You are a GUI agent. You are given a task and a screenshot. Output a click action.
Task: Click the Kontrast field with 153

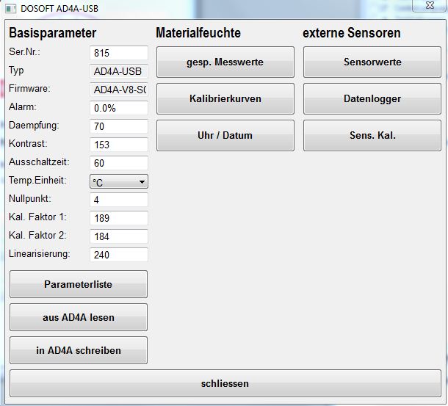point(119,145)
